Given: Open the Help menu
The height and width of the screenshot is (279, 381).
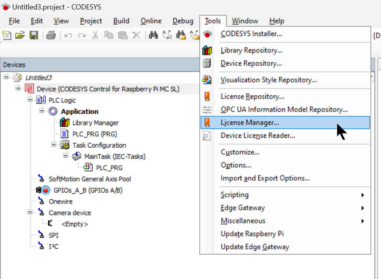Looking at the screenshot, I should (x=277, y=21).
